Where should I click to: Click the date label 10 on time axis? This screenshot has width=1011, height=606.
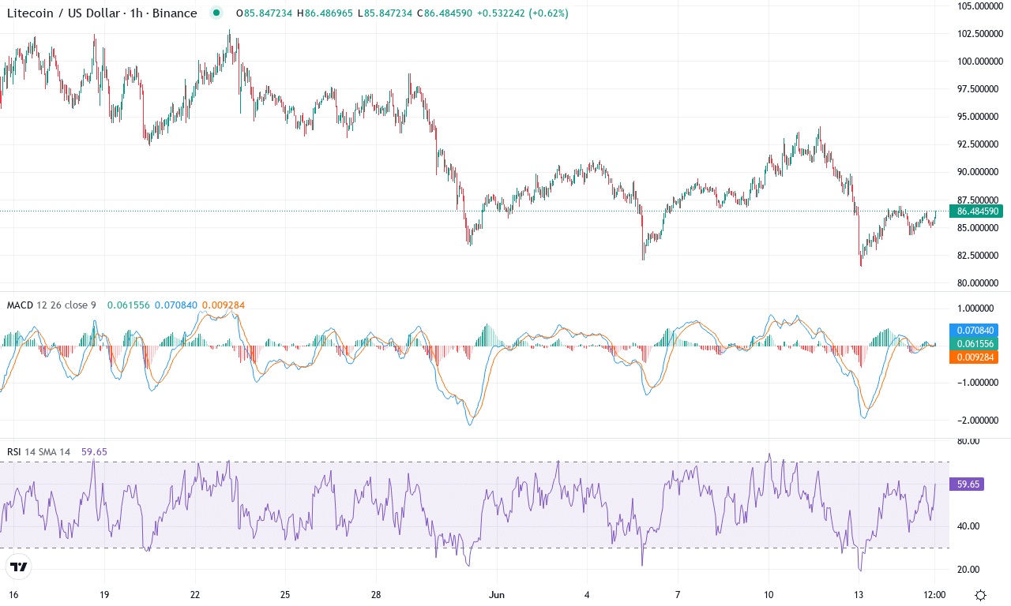click(769, 594)
